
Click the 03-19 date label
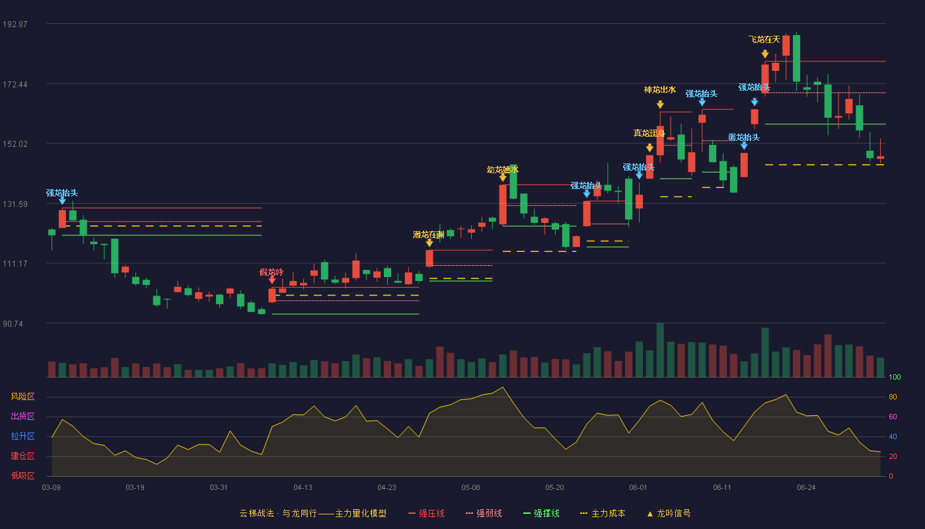[135, 487]
